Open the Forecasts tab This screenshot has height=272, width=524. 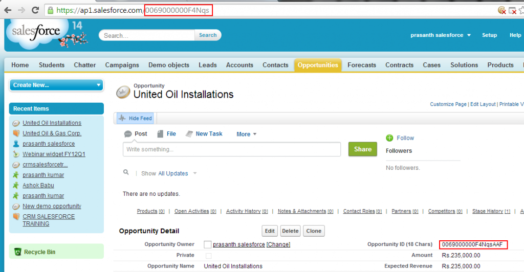click(362, 65)
